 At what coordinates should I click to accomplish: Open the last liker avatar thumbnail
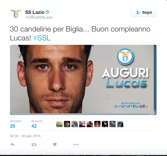coord(120,124)
